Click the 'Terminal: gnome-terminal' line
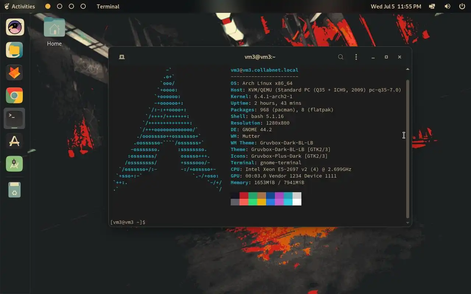The image size is (471, 294). pos(266,162)
